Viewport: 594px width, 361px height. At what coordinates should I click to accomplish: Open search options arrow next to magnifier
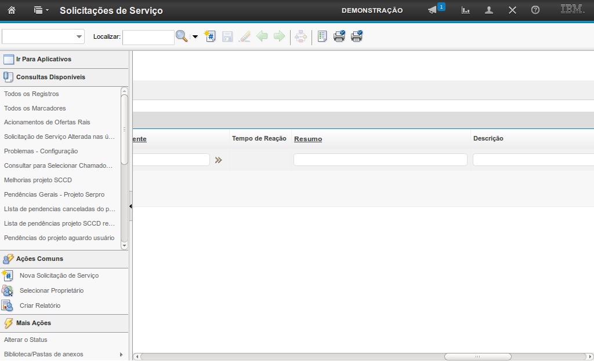pos(195,36)
